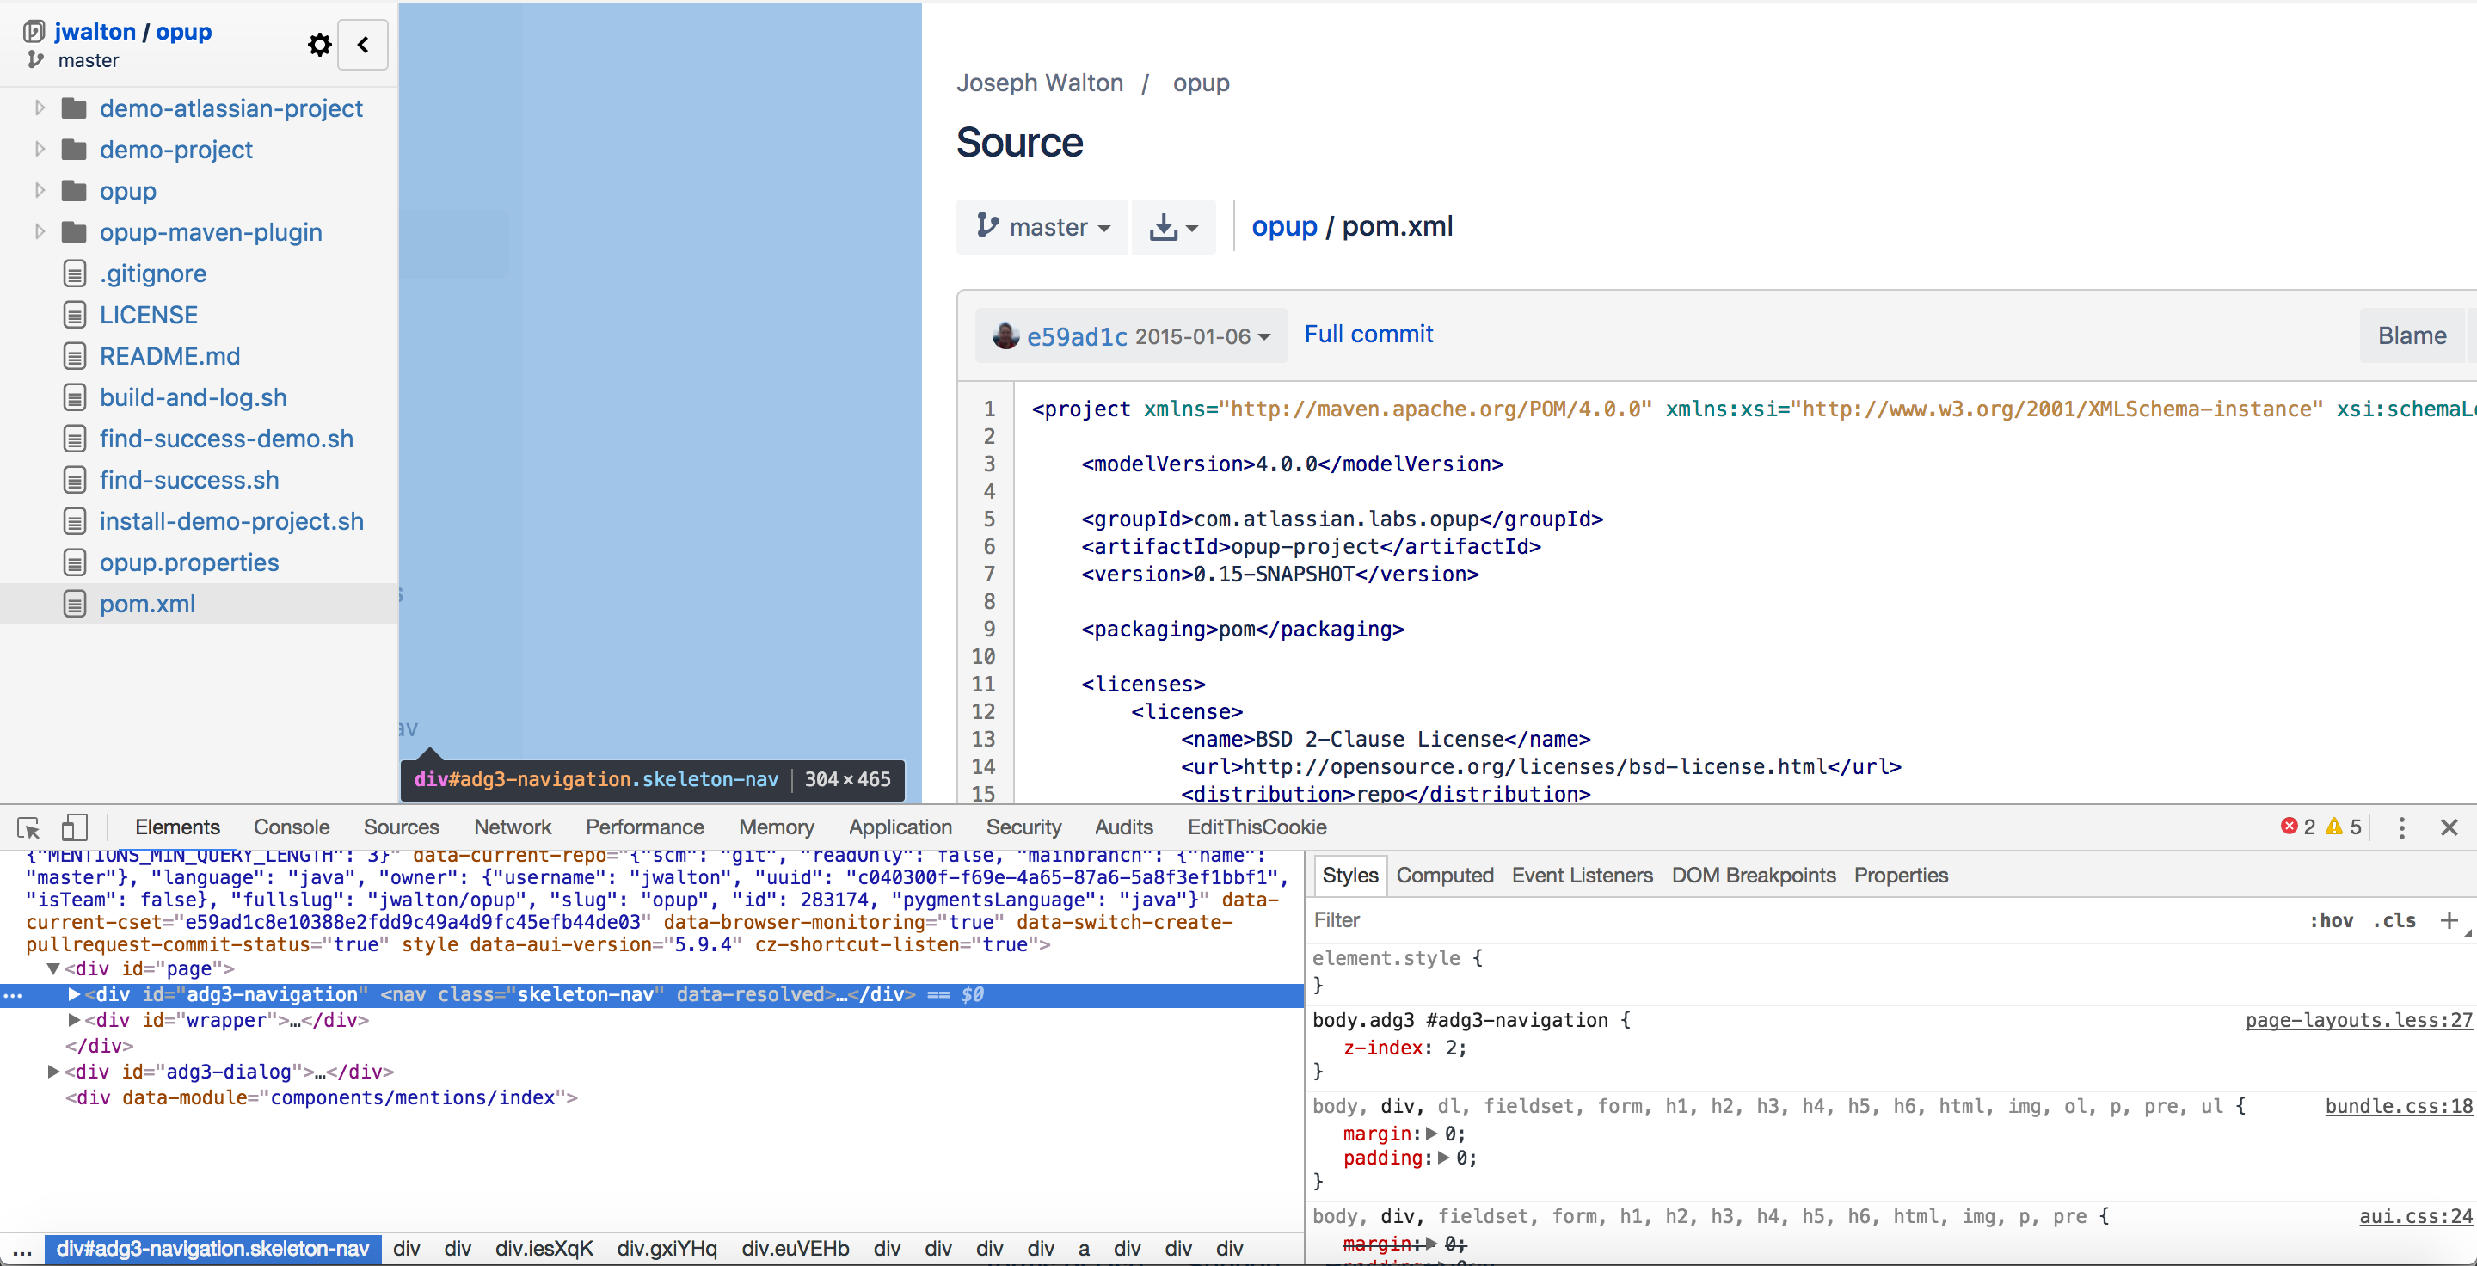Open the opup breadcrumb link before pom.xml
The image size is (2477, 1266).
(1284, 226)
